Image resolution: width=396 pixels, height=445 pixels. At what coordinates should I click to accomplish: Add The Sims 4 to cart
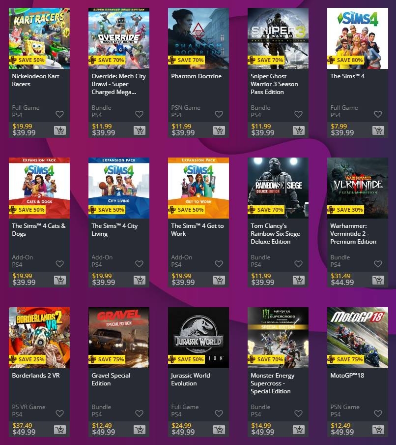point(378,130)
